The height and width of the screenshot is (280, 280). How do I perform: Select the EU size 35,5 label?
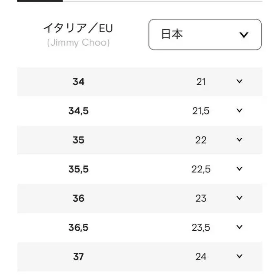pyautogui.click(x=78, y=169)
